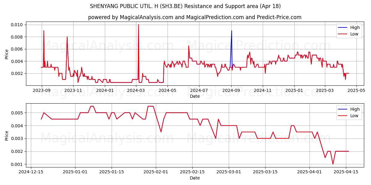Click bottom chart x-axis tick '2024-12-15'
The height and width of the screenshot is (185, 371).
(31, 172)
